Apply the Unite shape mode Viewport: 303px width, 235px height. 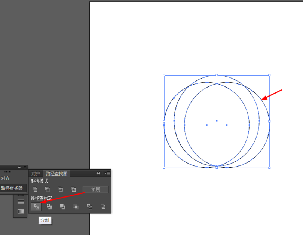(x=35, y=189)
